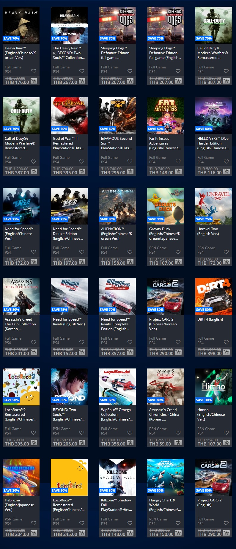Click SAVE 20% badge on Habroxia
The image size is (236, 549).
(11, 490)
